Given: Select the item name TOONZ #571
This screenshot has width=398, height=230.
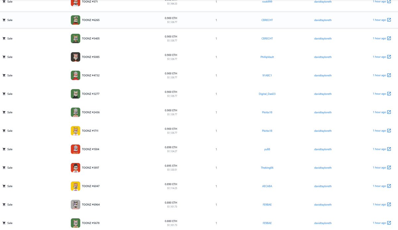Looking at the screenshot, I should [90, 2].
